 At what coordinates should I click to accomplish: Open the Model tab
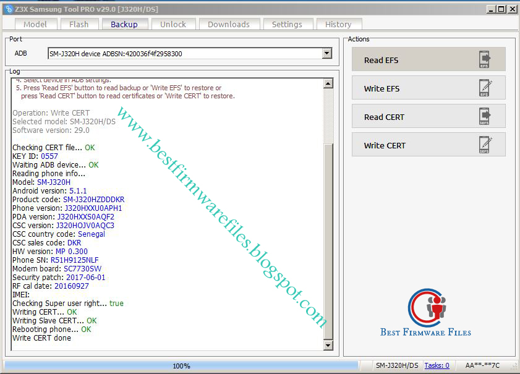[35, 25]
